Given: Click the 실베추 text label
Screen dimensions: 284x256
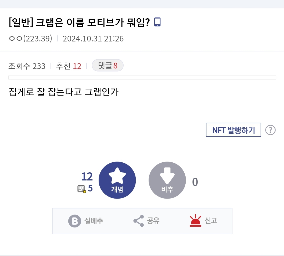Looking at the screenshot, I should (x=94, y=221).
